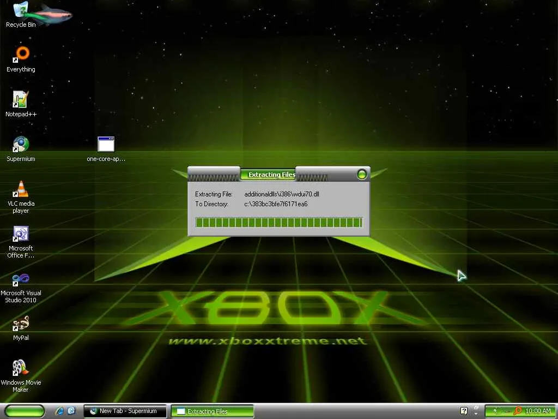
Task: Select the Microsoft Office F… shortcut
Action: (x=21, y=242)
